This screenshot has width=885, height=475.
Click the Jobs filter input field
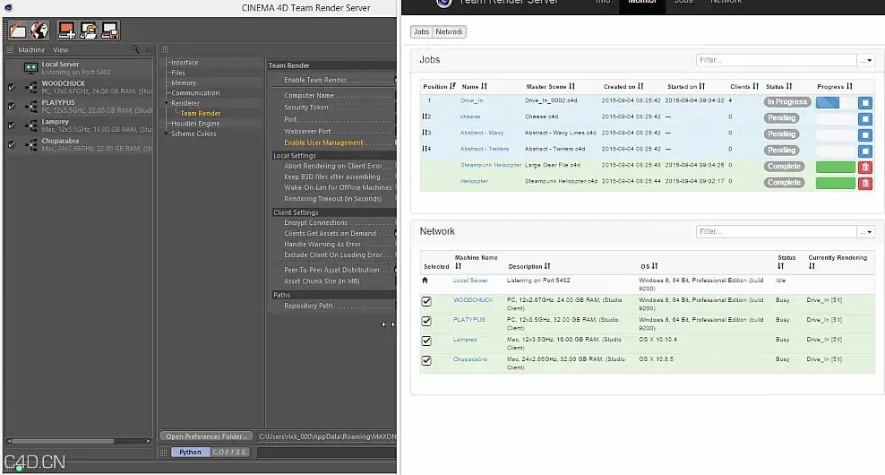pos(777,60)
